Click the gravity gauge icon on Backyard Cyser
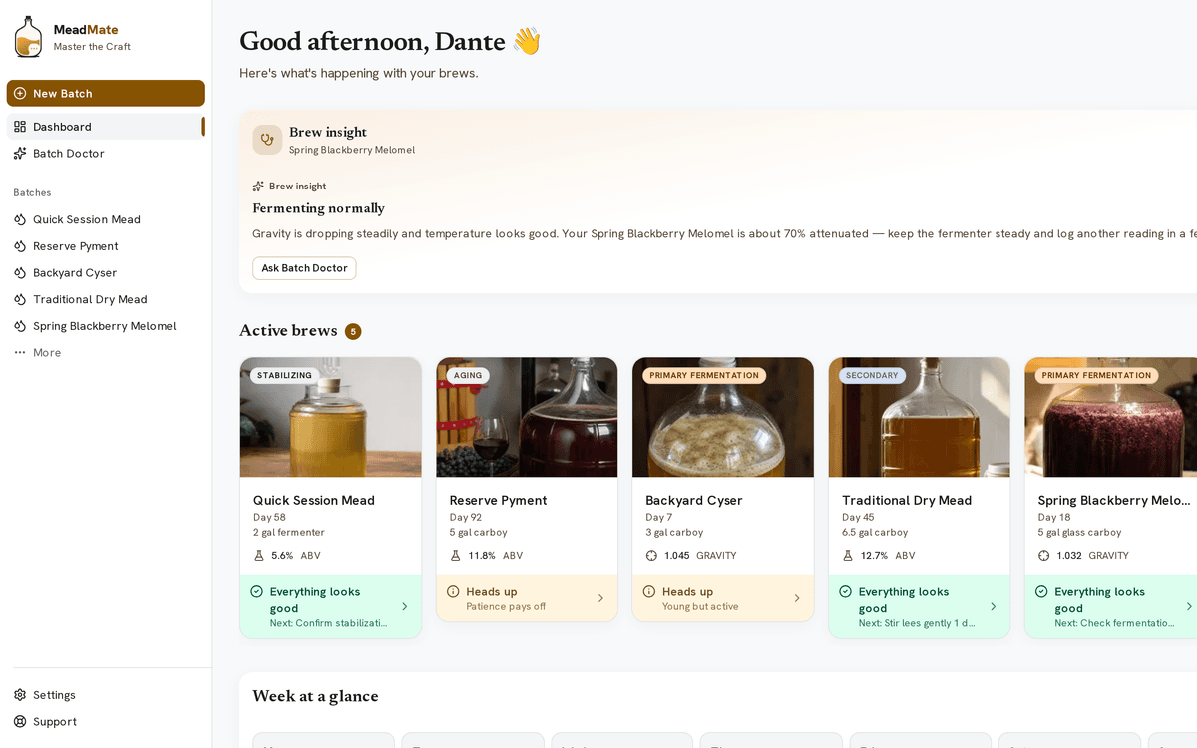Viewport: 1197px width, 748px height. [x=651, y=555]
